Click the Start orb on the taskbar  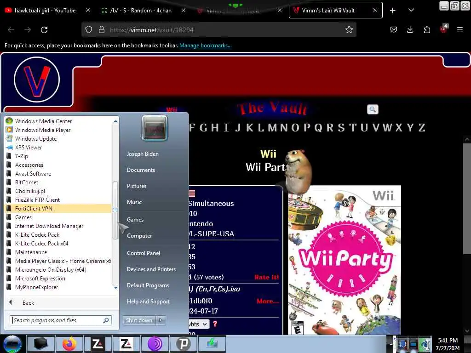pos(12,344)
